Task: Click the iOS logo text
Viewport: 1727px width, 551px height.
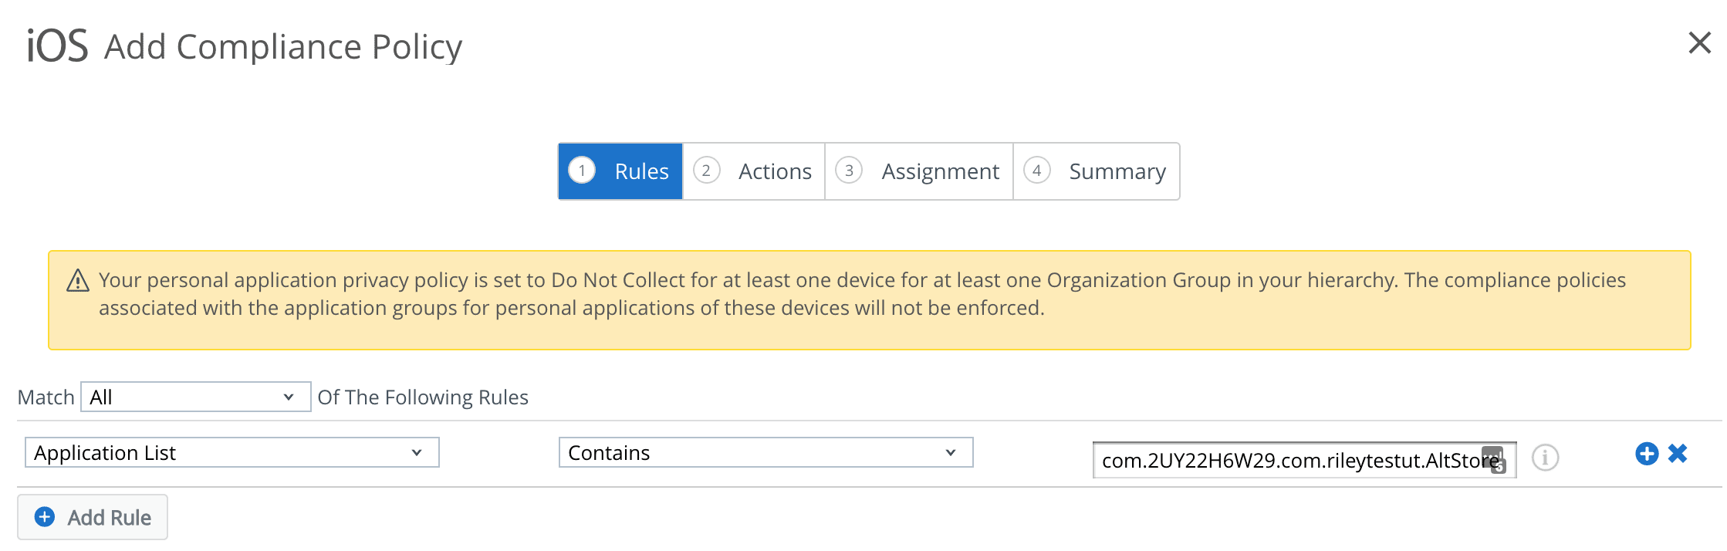Action: (57, 46)
